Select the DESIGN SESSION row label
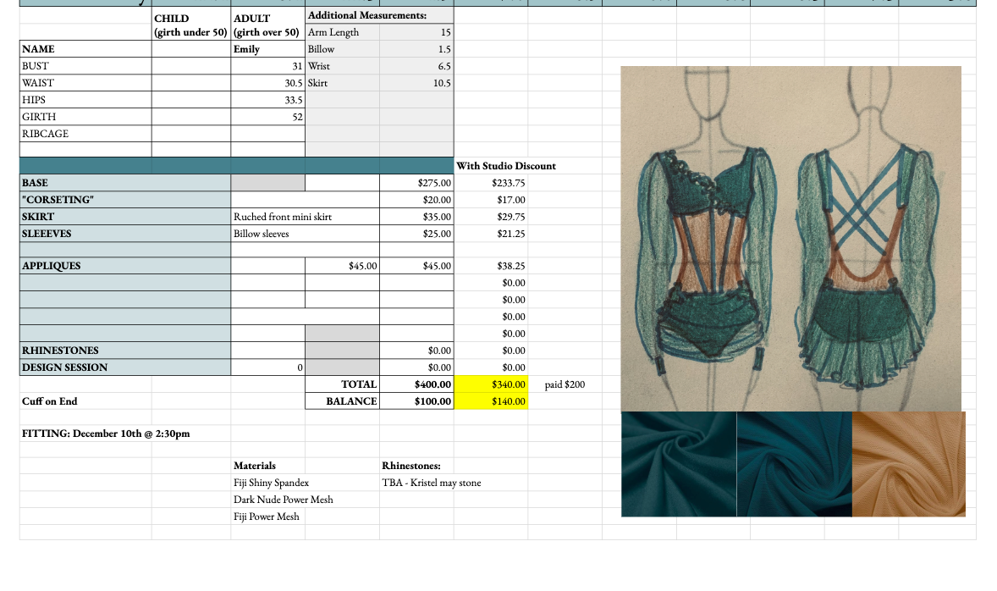Screen dimensions: 997x591 [125, 367]
